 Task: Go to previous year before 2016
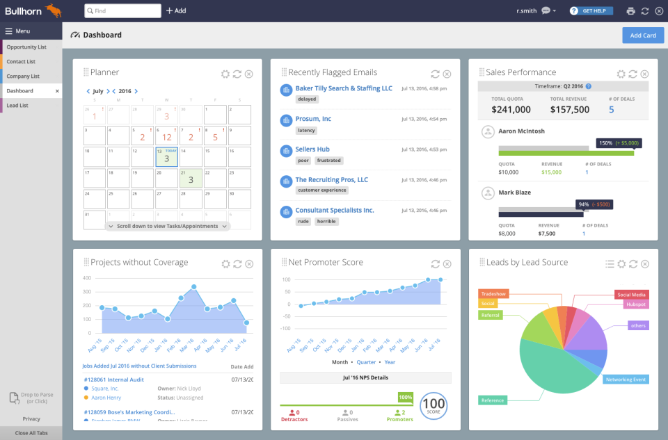[x=113, y=91]
